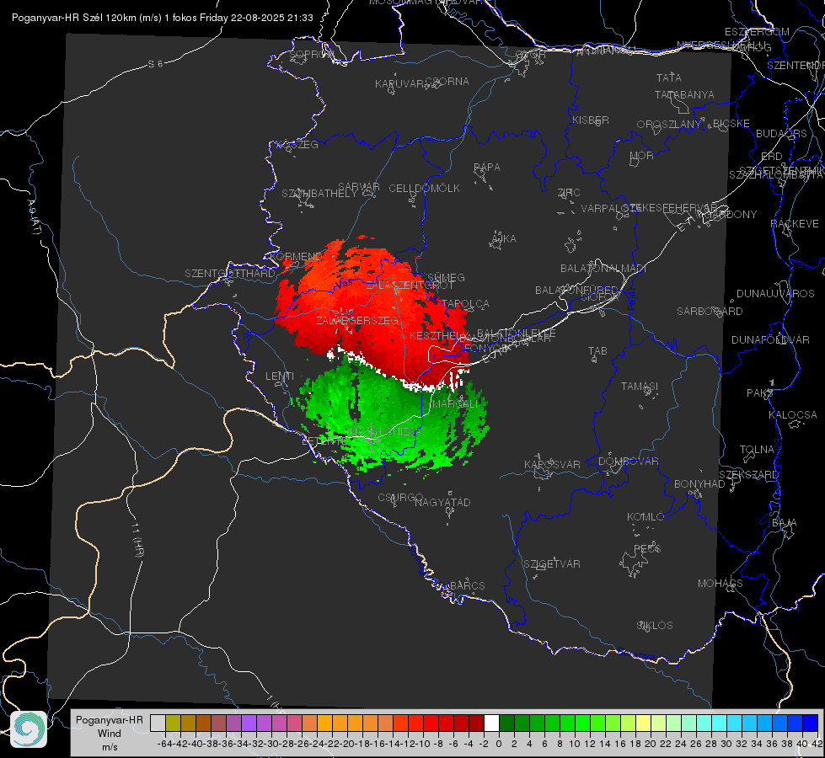Click the NAGYKANIZSA label in the green echo
The width and height of the screenshot is (825, 758).
[x=386, y=432]
